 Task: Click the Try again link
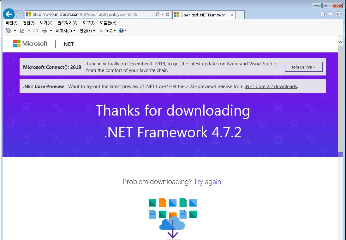tap(207, 182)
